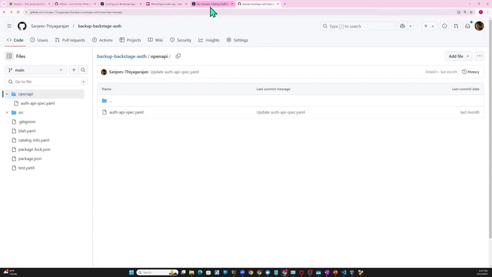
Task: Open the 0c6e67c commit link
Action: point(432,72)
